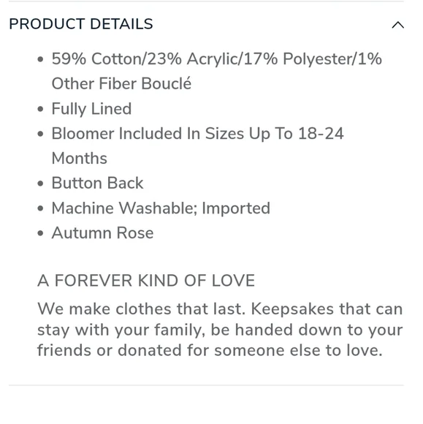Click the PRODUCT DETAILS heading
423x424 pixels.
point(81,24)
